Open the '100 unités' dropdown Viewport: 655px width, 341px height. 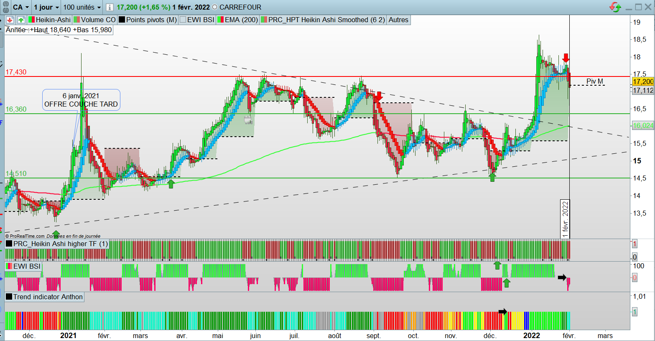point(82,7)
